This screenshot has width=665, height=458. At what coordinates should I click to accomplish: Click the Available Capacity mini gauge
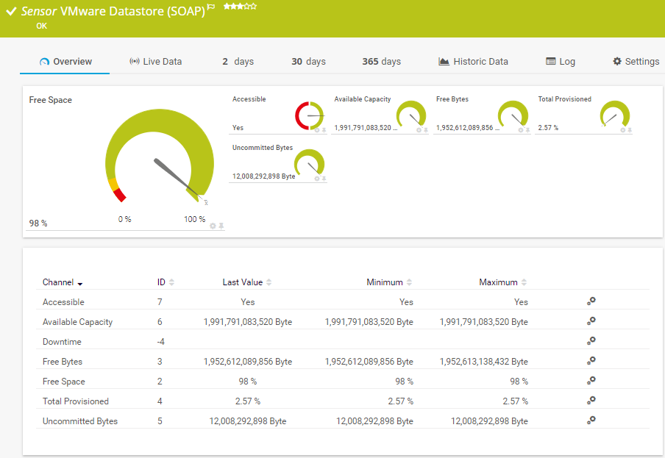point(411,115)
